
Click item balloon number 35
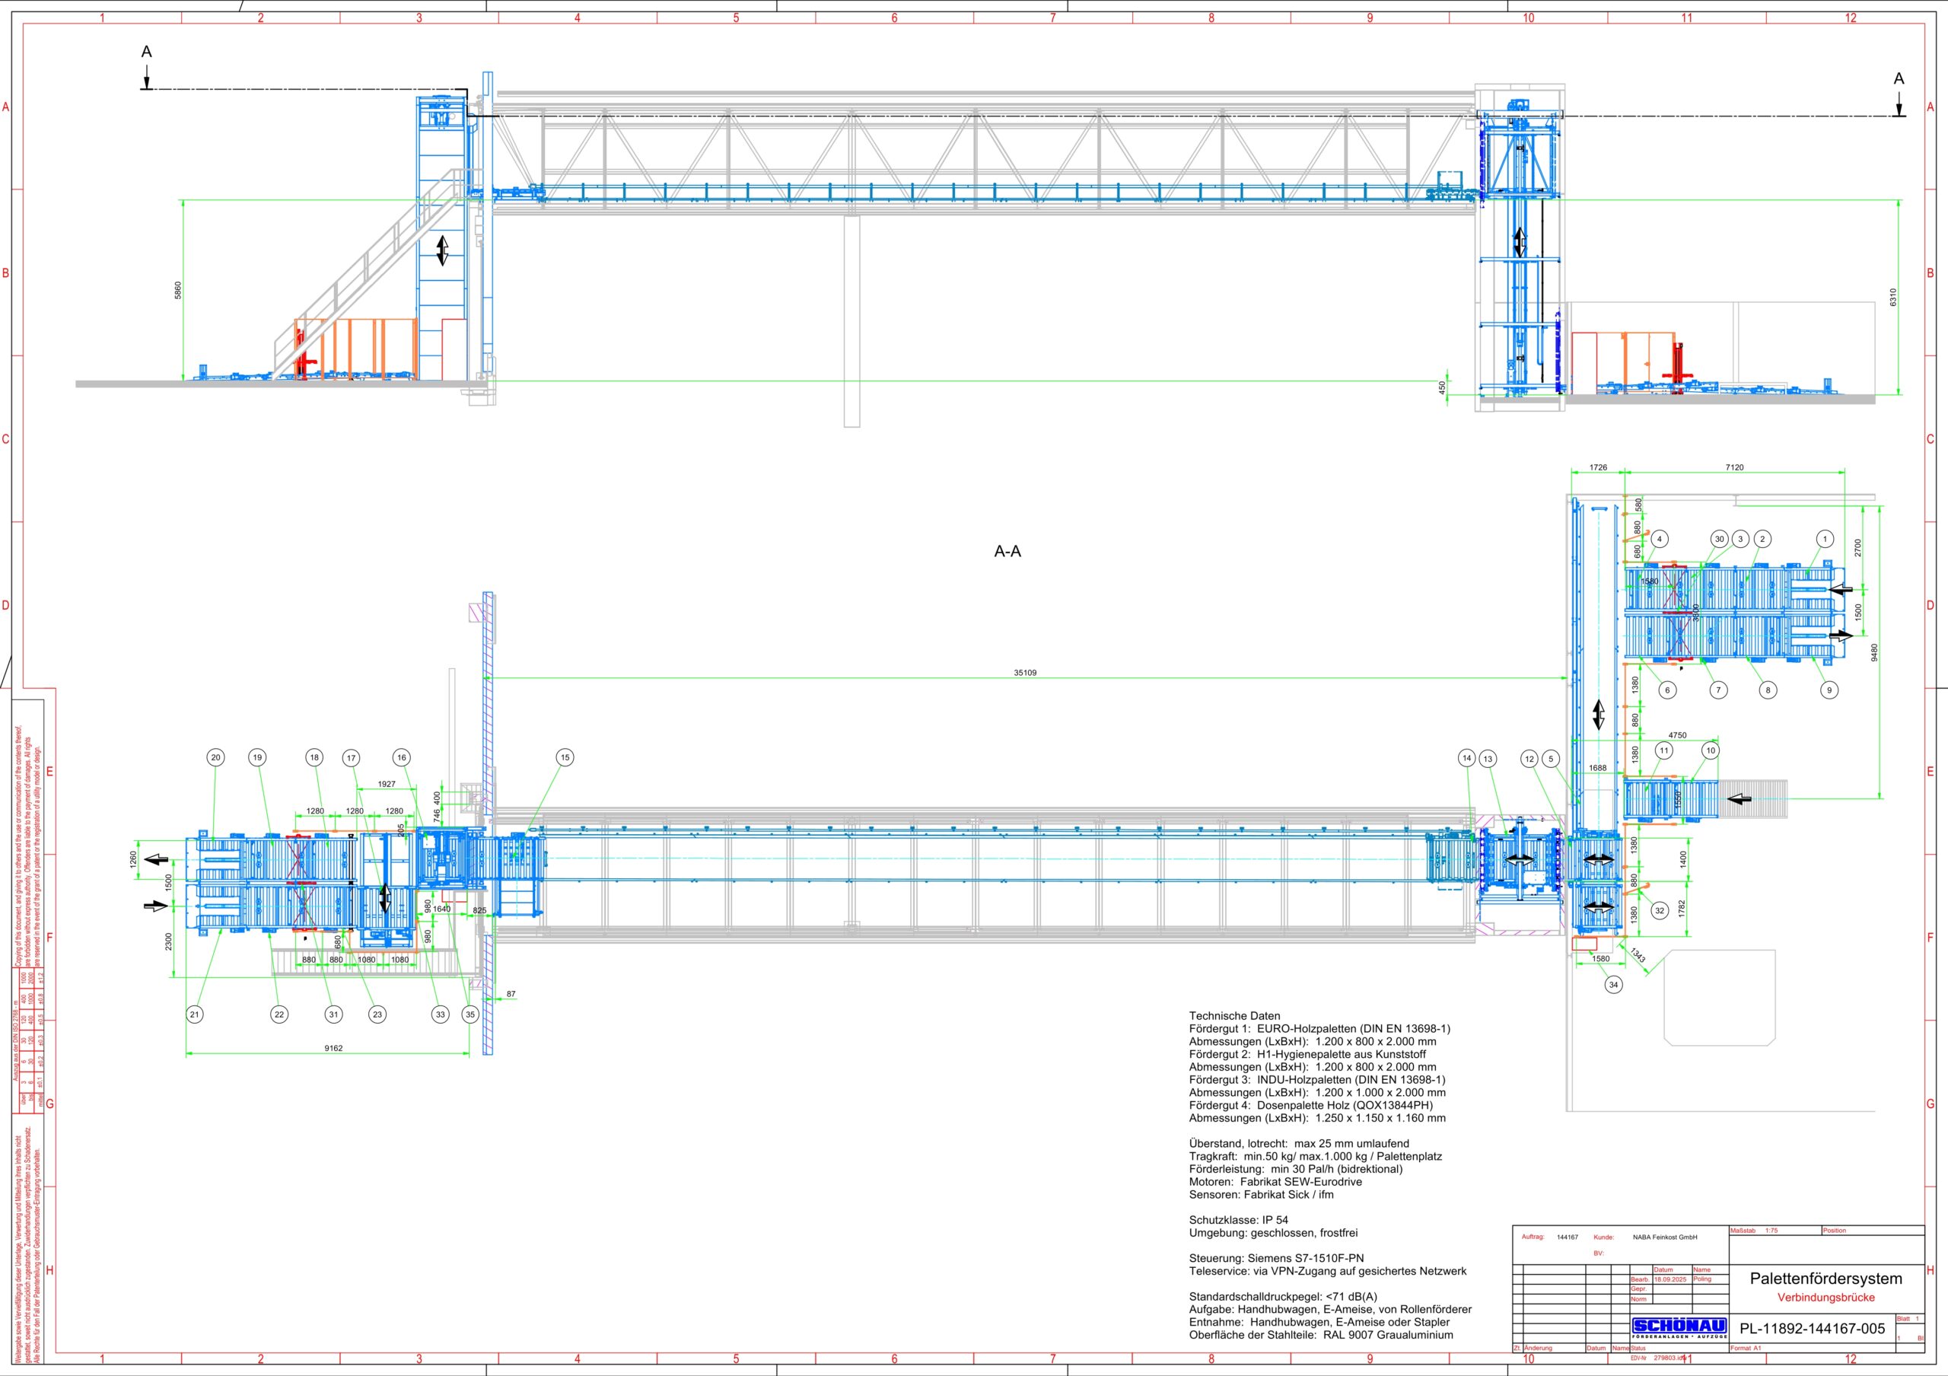click(x=470, y=1014)
